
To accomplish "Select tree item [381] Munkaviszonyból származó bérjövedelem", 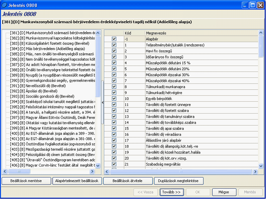I will pyautogui.click(x=53, y=33).
